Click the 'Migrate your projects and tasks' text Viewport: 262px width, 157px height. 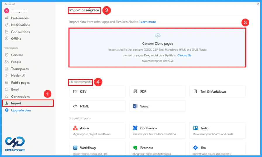click(92, 134)
